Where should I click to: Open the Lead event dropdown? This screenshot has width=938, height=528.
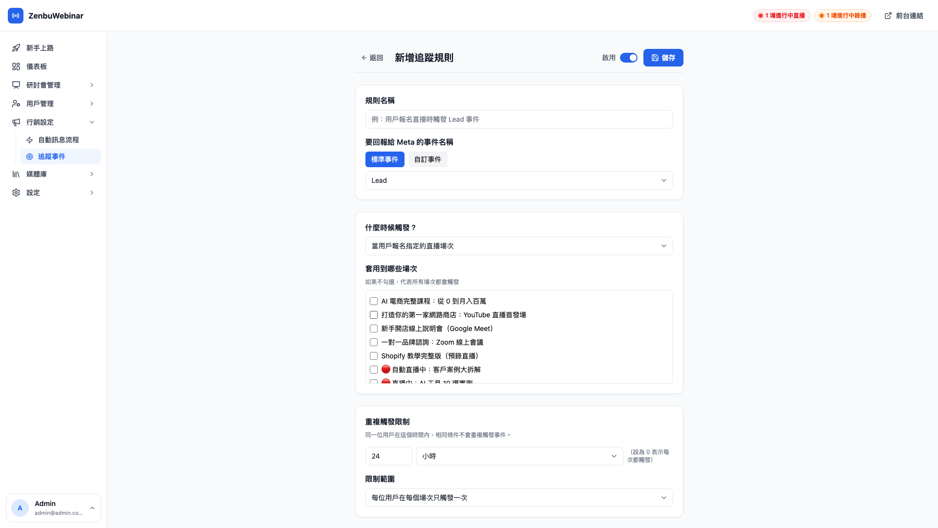point(519,180)
